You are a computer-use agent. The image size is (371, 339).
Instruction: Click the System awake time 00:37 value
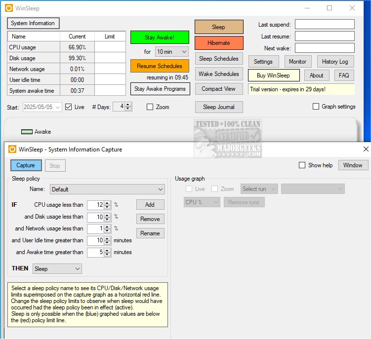click(78, 91)
